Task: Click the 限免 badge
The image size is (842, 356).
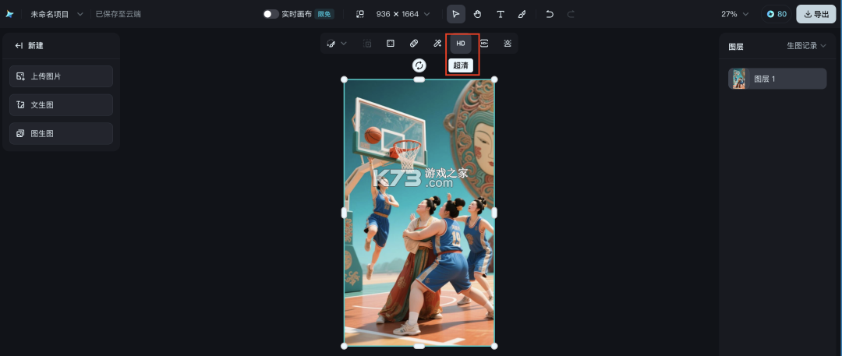Action: pos(324,14)
